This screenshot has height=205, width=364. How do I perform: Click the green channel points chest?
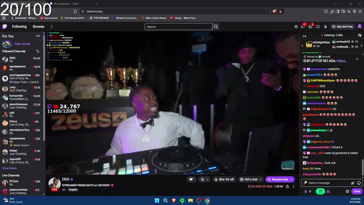click(x=320, y=191)
